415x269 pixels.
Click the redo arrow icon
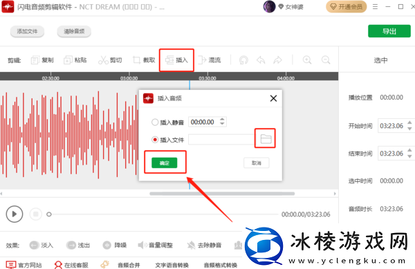coord(277,60)
